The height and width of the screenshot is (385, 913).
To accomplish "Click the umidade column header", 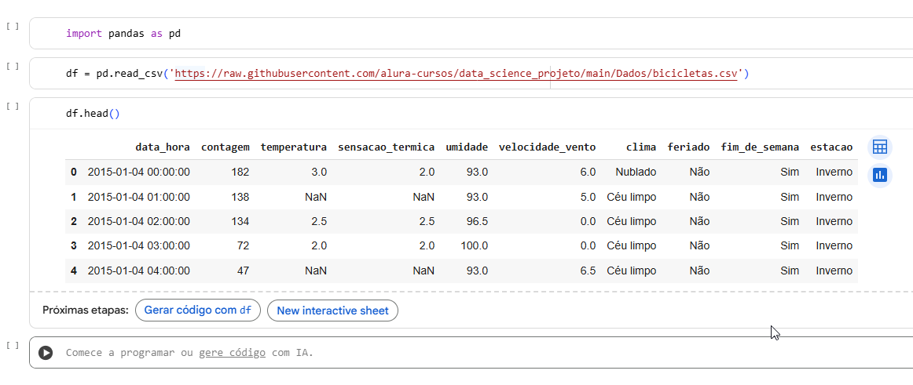I will [x=467, y=147].
